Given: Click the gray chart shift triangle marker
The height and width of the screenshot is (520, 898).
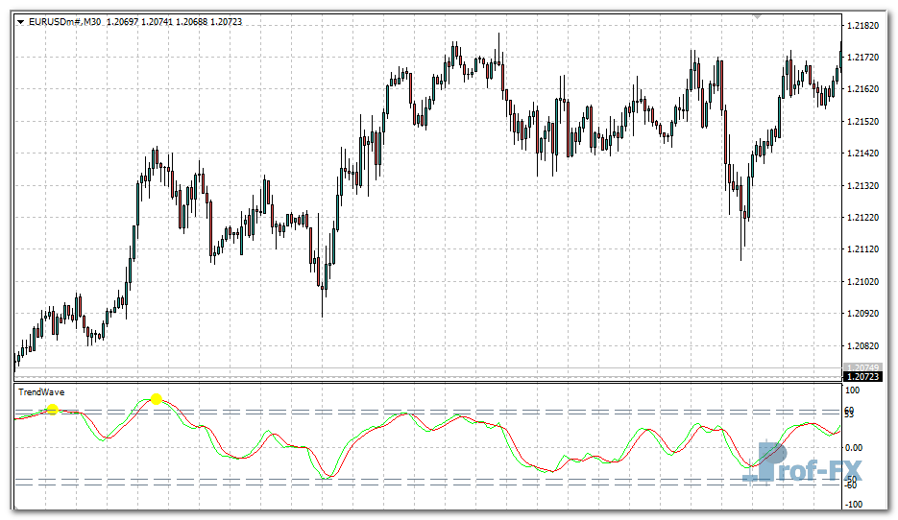Looking at the screenshot, I should (758, 16).
